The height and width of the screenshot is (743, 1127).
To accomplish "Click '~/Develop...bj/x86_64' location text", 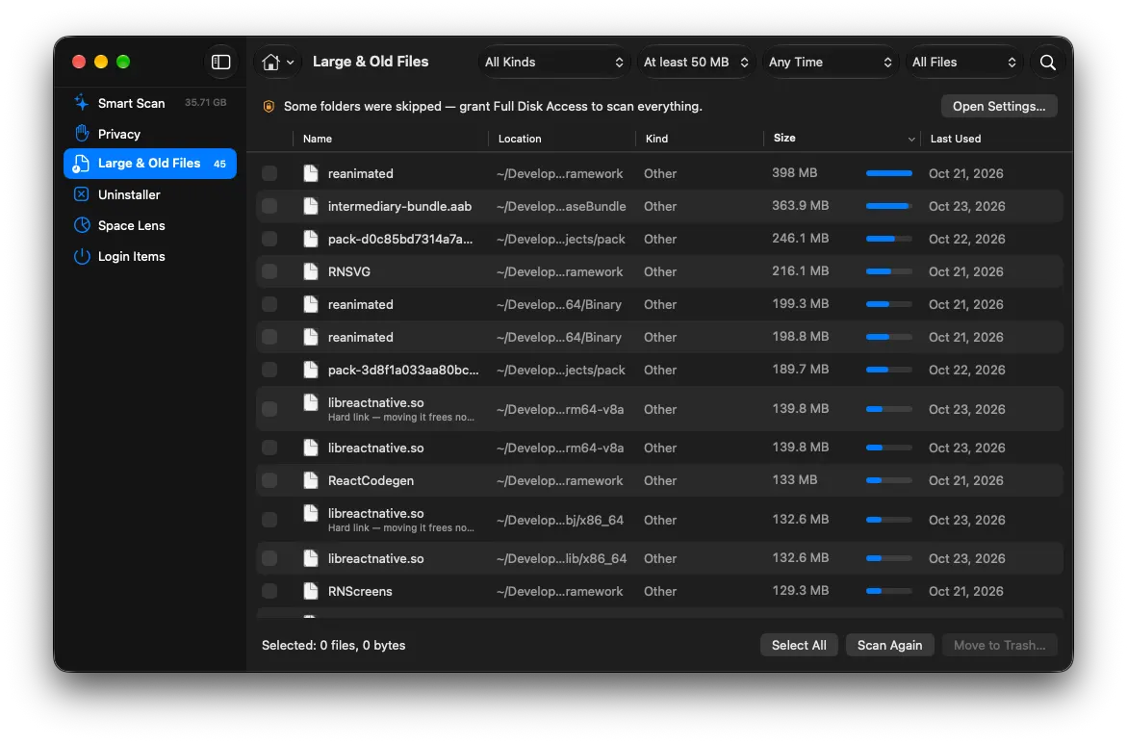I will click(x=560, y=520).
